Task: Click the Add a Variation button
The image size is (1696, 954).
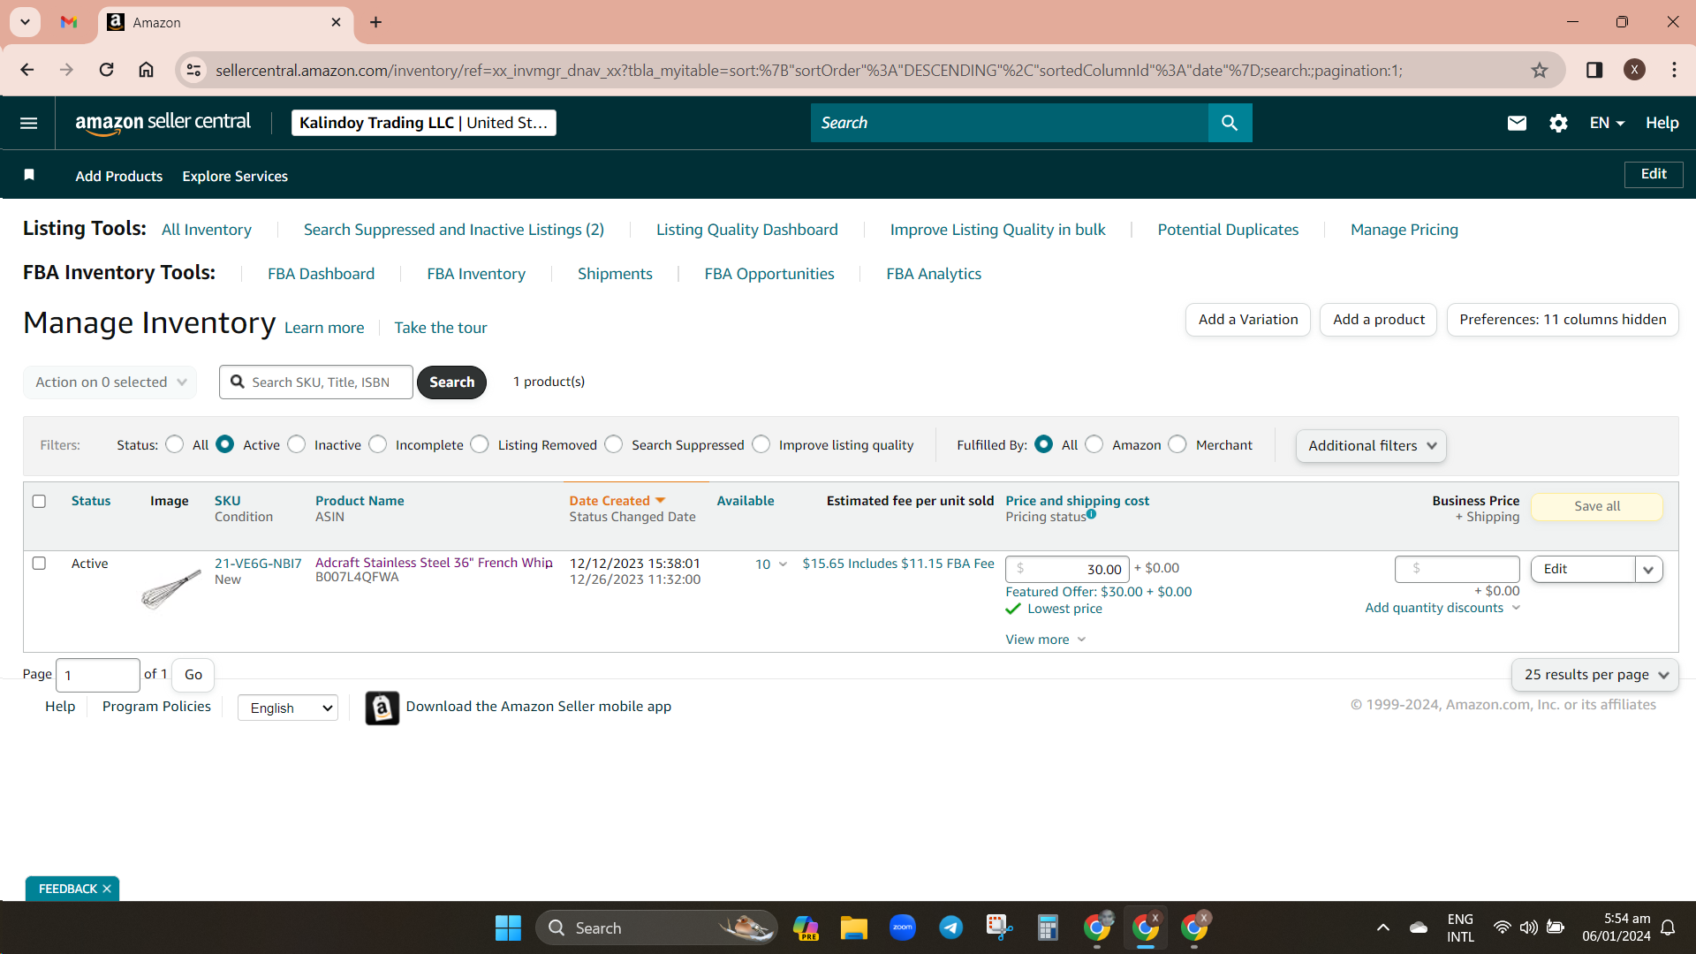Action: (1248, 320)
